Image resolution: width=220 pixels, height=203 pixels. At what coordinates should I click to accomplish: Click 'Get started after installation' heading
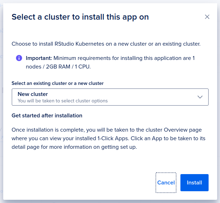47,116
